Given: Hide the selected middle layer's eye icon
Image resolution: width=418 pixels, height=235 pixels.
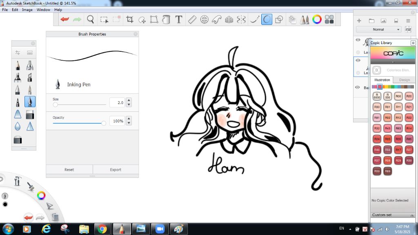Looking at the screenshot, I should click(x=358, y=60).
